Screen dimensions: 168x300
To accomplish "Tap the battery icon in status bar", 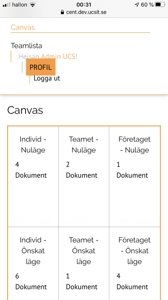I will 160,5.
